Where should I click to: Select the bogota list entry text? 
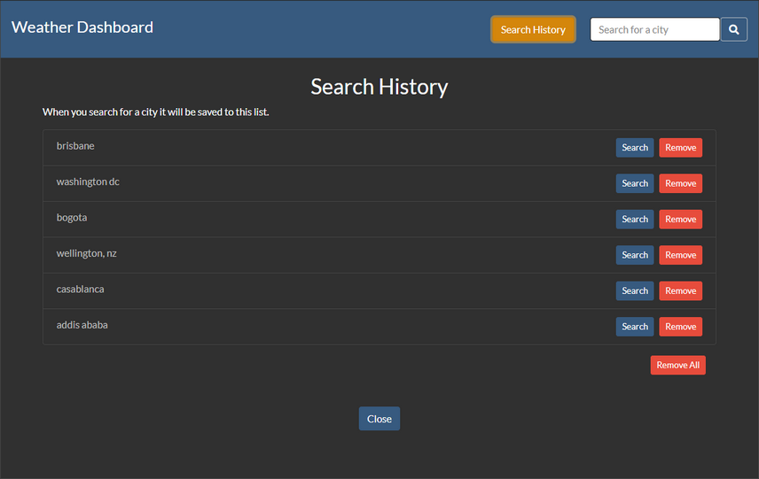click(x=72, y=218)
